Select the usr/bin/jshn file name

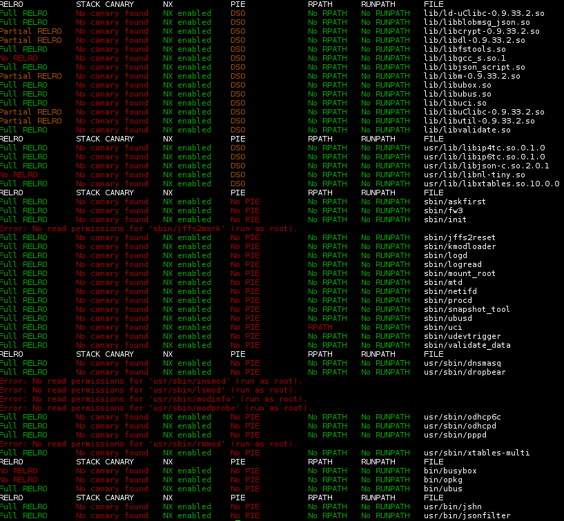(452, 507)
